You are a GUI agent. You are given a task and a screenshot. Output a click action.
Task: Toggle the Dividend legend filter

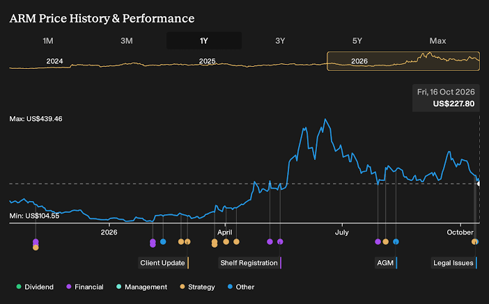pyautogui.click(x=35, y=287)
